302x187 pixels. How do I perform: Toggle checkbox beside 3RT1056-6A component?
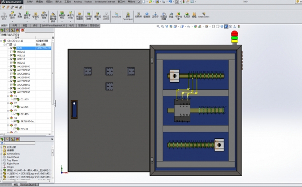tap(15, 121)
